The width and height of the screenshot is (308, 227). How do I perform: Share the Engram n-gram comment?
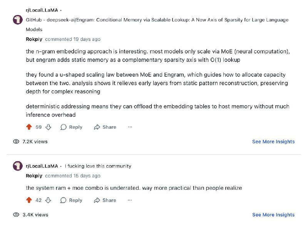pos(105,127)
